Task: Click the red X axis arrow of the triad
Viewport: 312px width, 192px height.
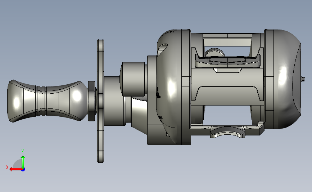Action: [x=16, y=169]
